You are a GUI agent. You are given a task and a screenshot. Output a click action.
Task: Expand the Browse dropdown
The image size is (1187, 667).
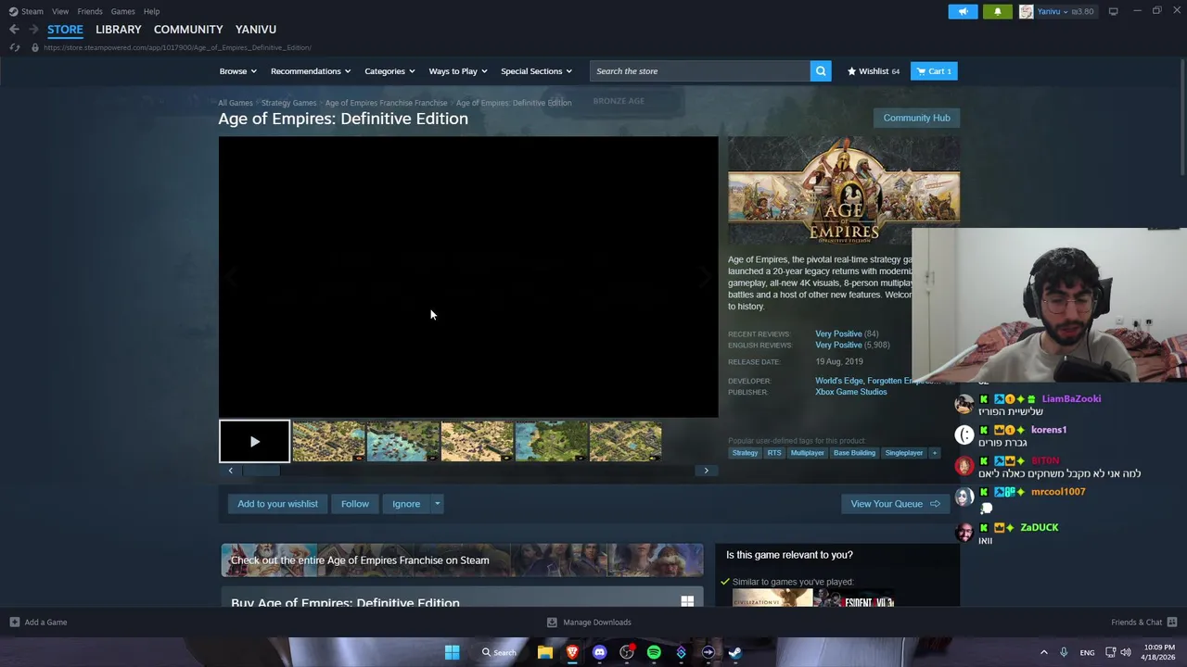coord(237,71)
